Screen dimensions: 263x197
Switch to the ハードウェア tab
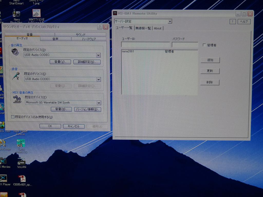(x=89, y=39)
